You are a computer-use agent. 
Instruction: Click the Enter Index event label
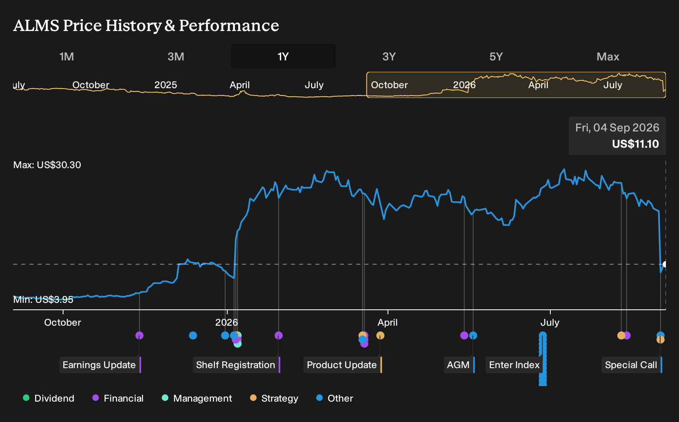[x=515, y=365]
